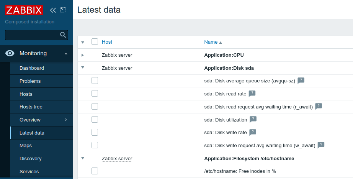Open the Dashboard menu item
The image size is (353, 179).
(32, 68)
